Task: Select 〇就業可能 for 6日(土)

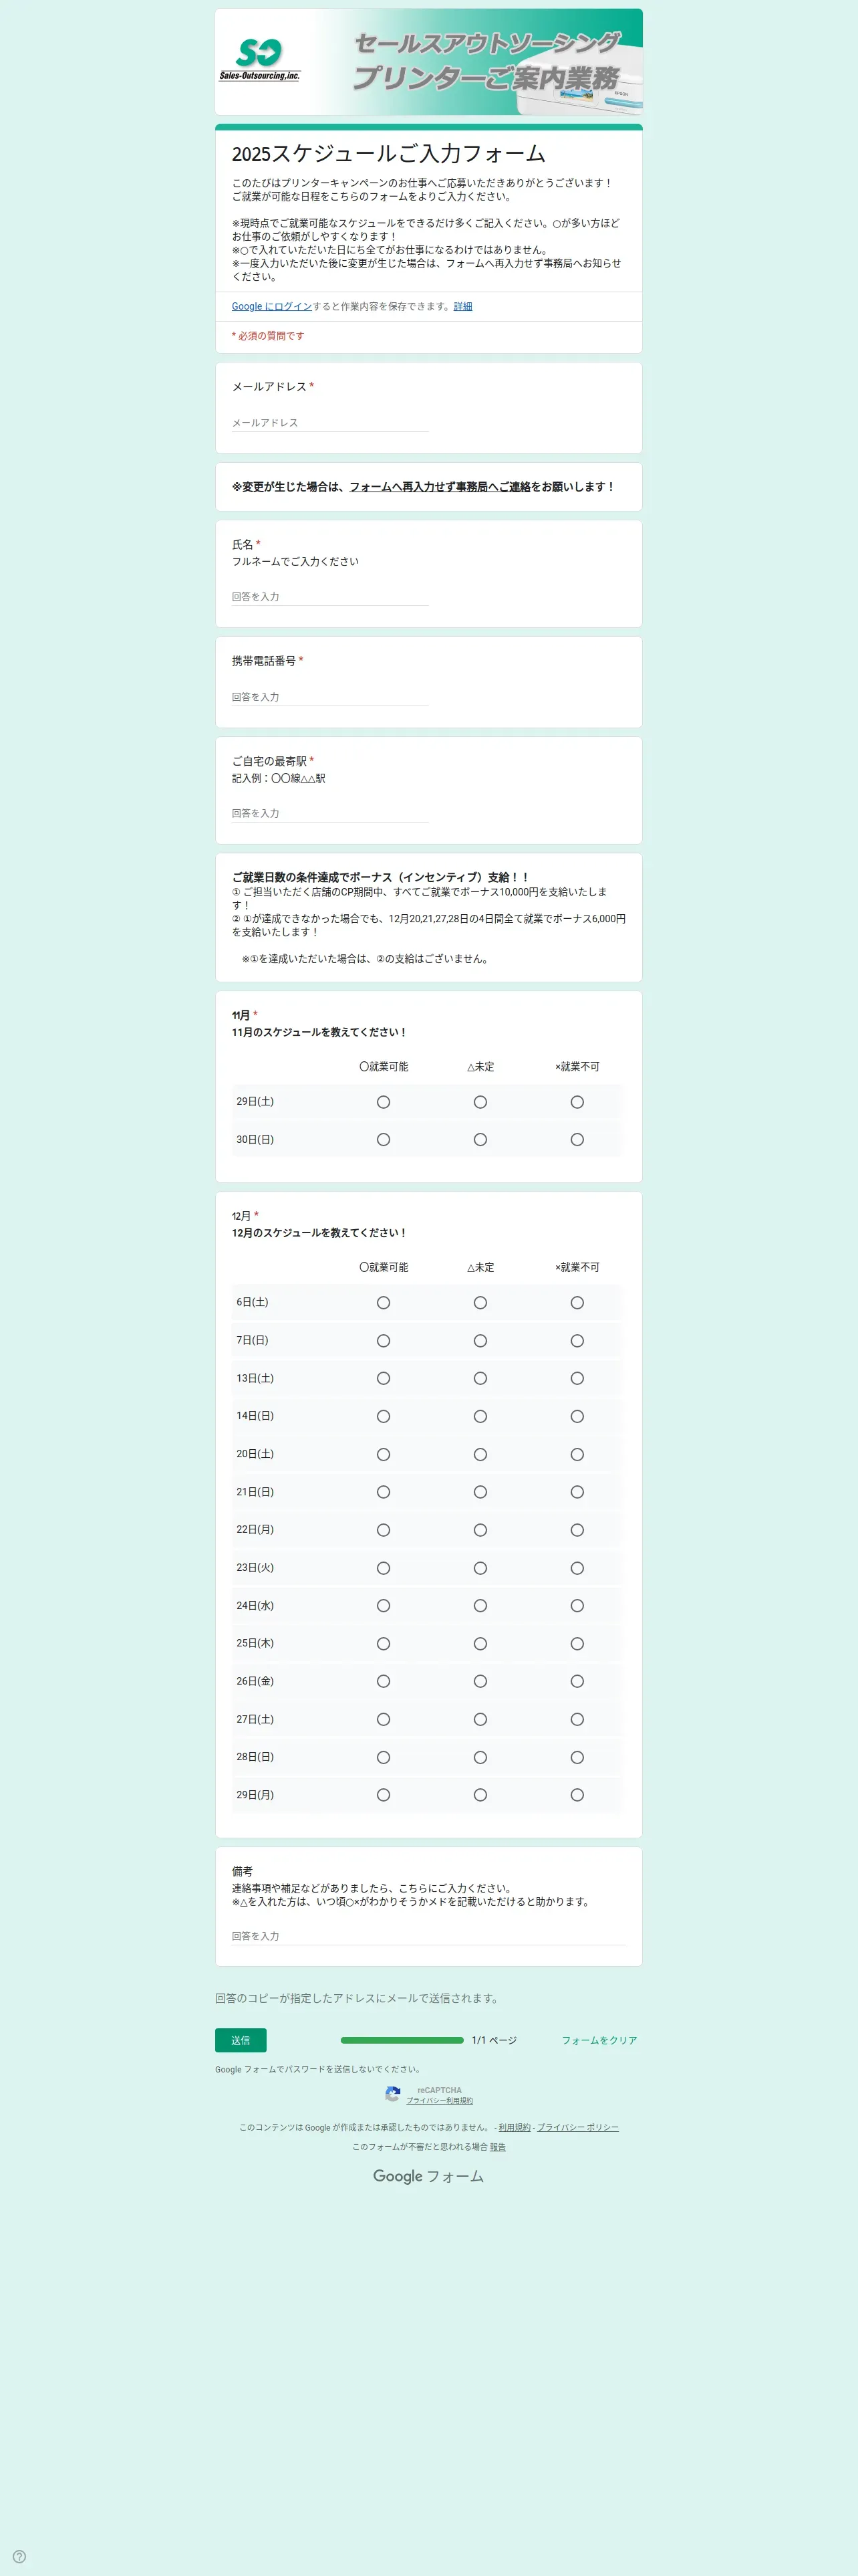Action: point(384,1303)
